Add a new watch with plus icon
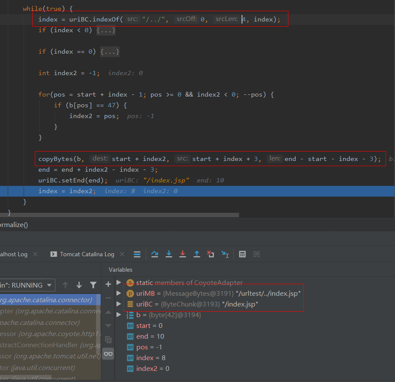The width and height of the screenshot is (395, 382). [108, 284]
